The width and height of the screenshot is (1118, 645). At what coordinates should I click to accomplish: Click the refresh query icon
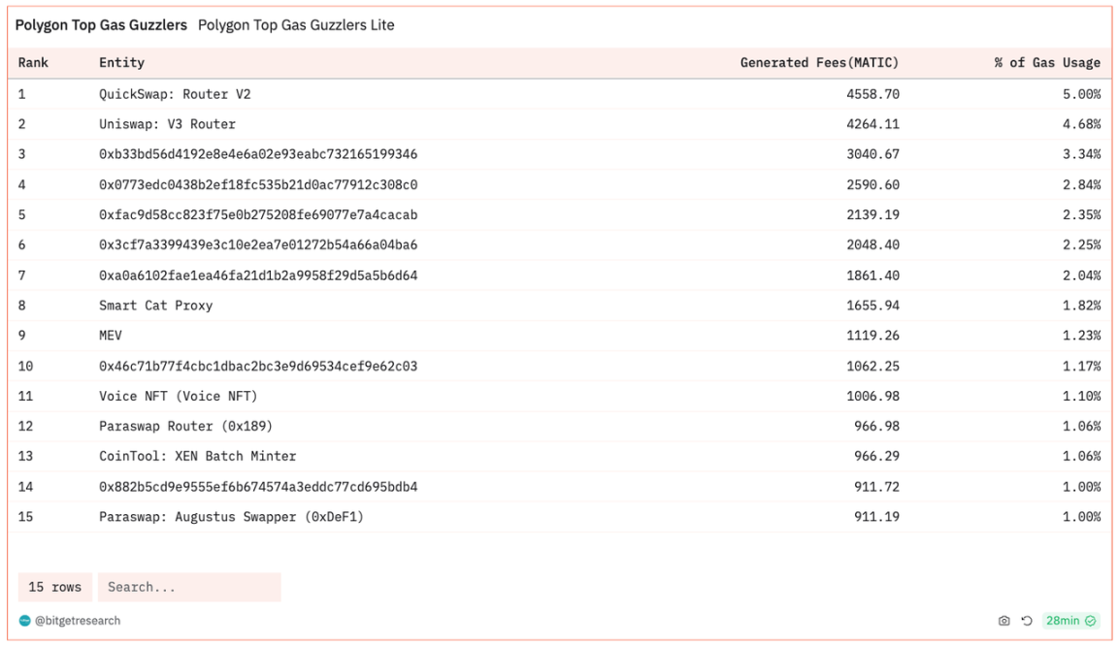click(1027, 621)
